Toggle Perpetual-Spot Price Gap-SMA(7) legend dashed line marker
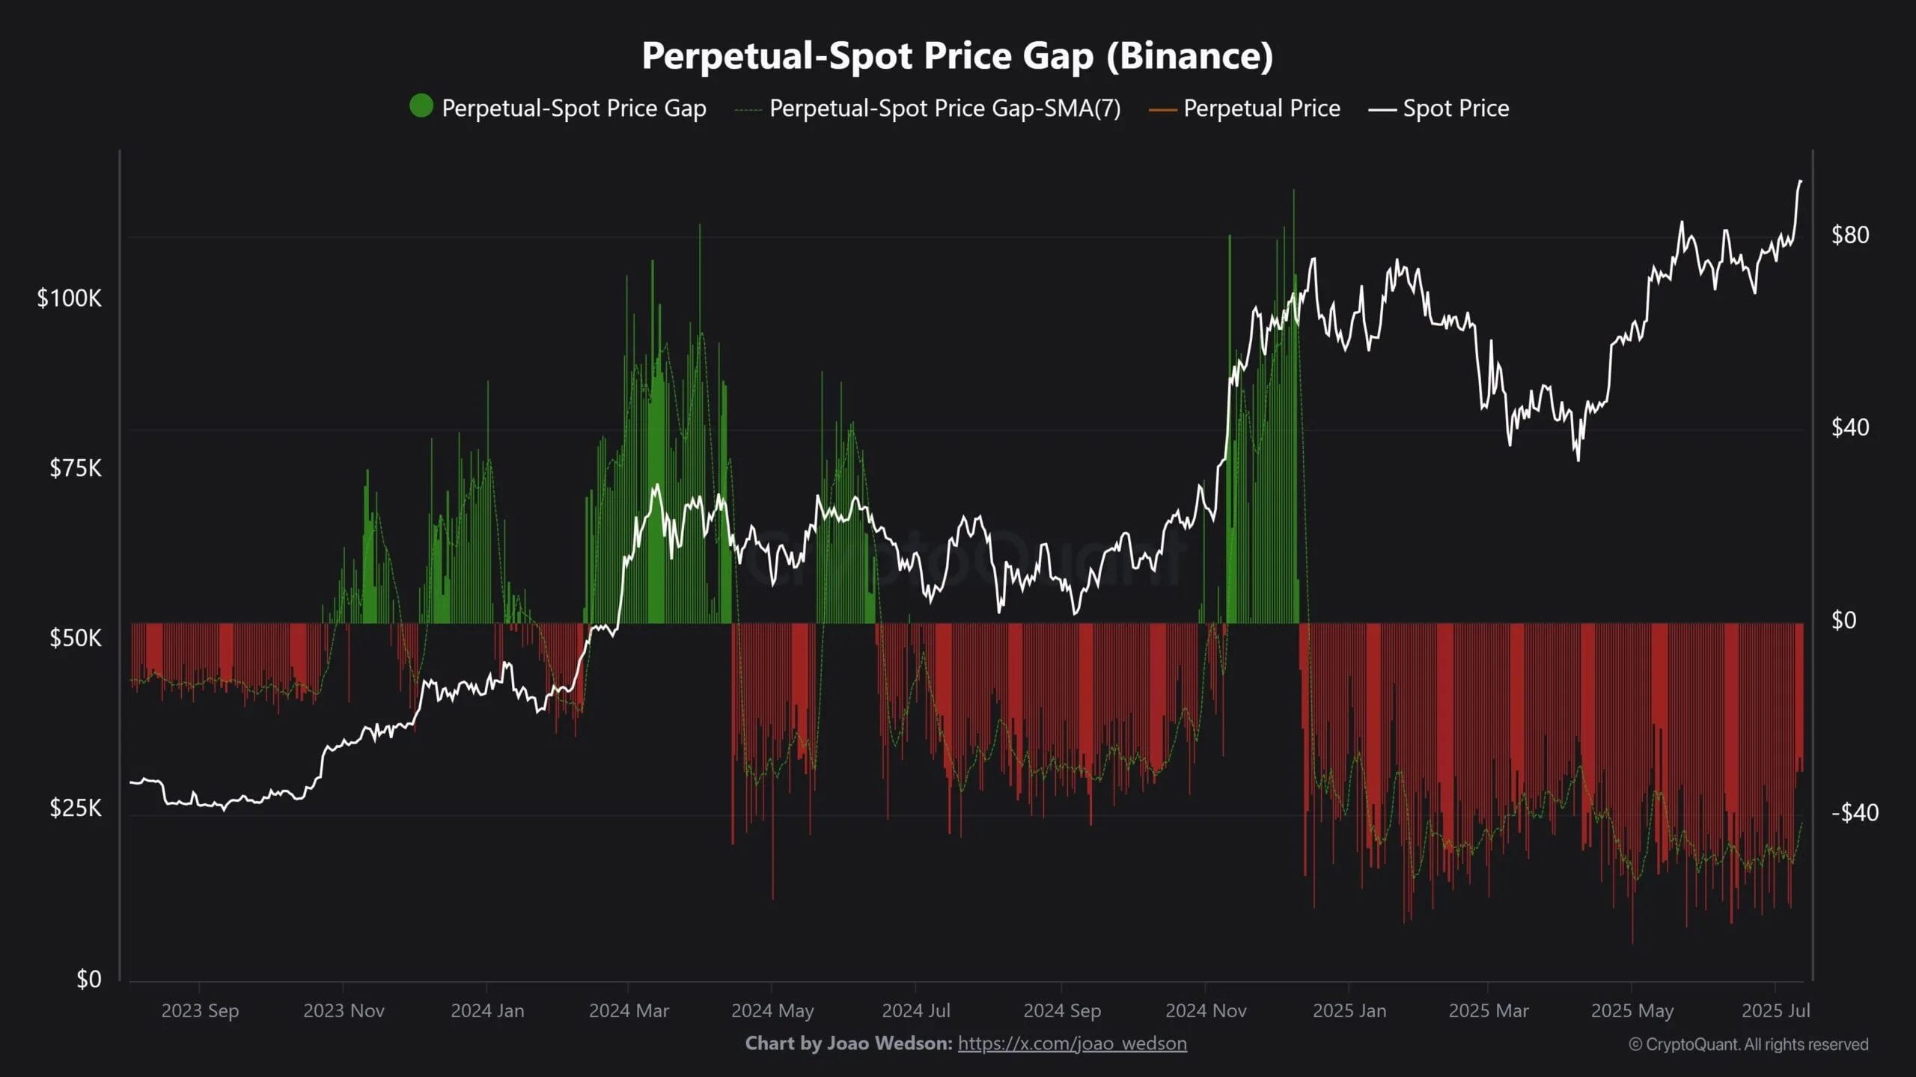Viewport: 1916px width, 1077px height. [x=748, y=109]
